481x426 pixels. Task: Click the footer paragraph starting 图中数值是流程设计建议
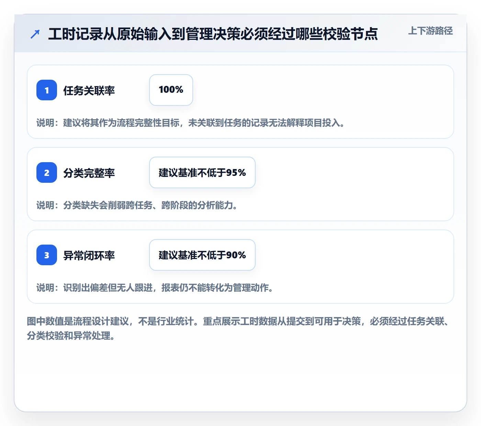[238, 328]
